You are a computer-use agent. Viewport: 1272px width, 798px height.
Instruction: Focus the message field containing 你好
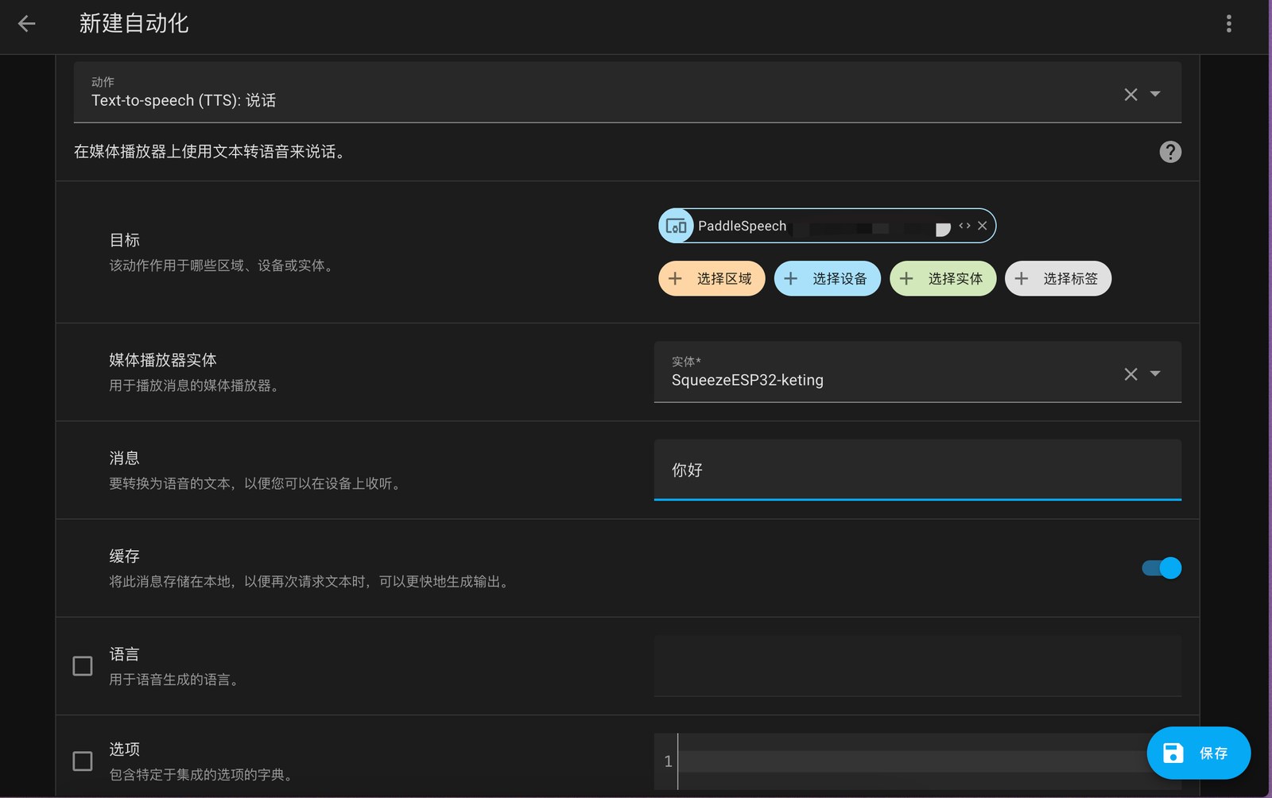(x=917, y=470)
